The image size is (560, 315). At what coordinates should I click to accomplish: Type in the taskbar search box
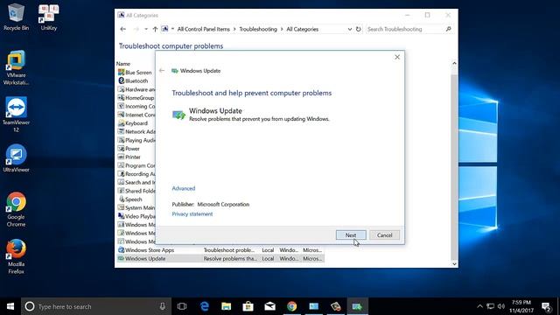point(96,306)
